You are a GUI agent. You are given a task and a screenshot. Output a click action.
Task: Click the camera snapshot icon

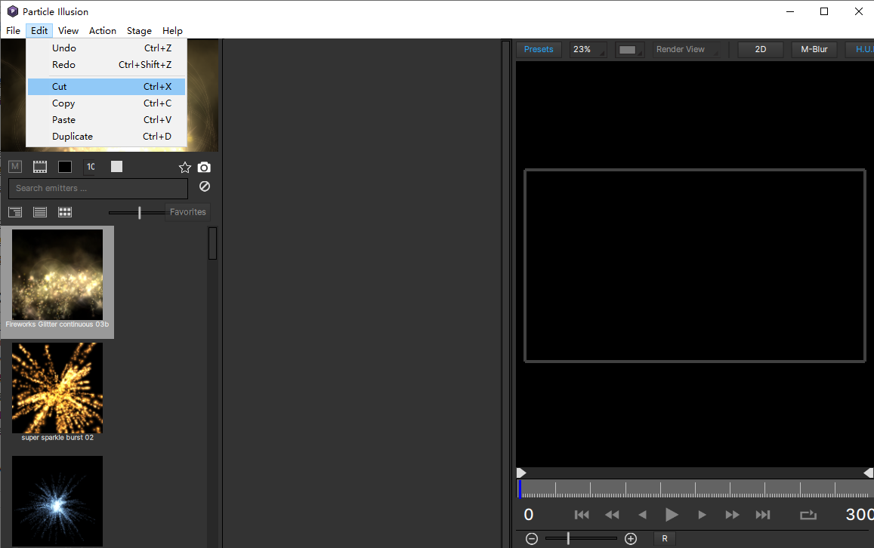[204, 168]
